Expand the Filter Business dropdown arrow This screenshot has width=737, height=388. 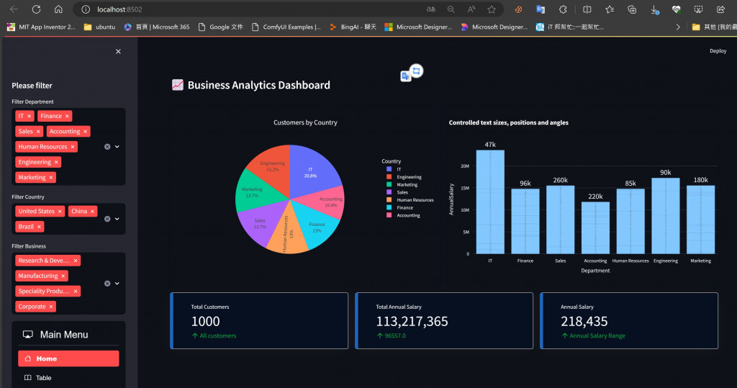(117, 284)
